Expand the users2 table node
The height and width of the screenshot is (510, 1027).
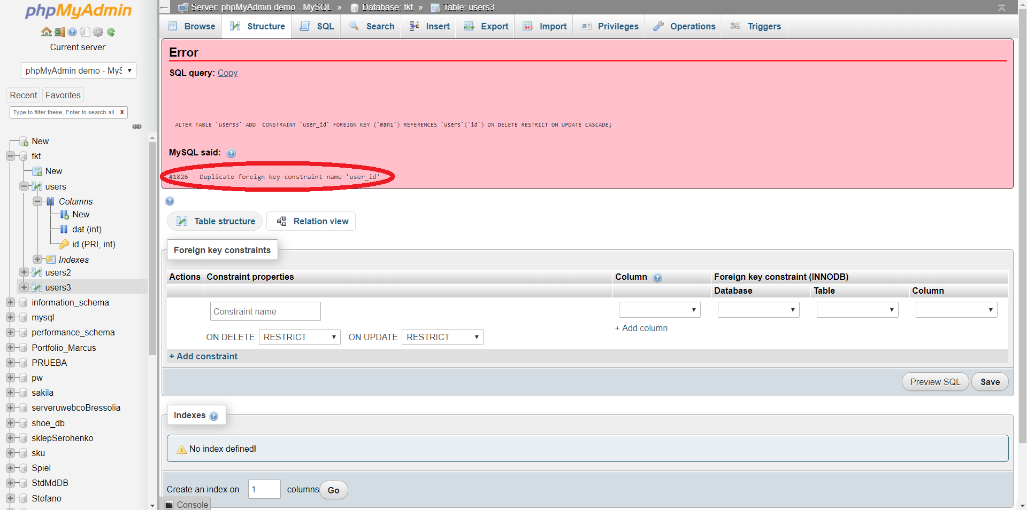point(23,272)
